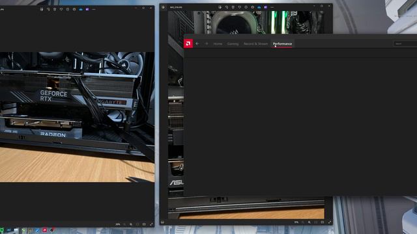The width and height of the screenshot is (417, 234).
Task: Click the zoom percentage in left Photos window
Action: click(117, 224)
